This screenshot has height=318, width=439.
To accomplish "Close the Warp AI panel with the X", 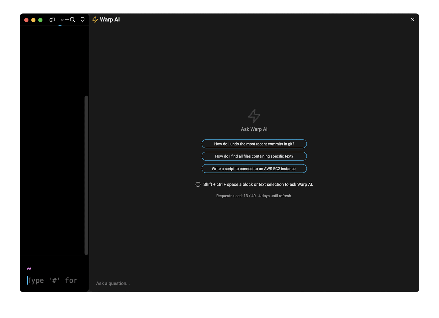I will [x=412, y=19].
